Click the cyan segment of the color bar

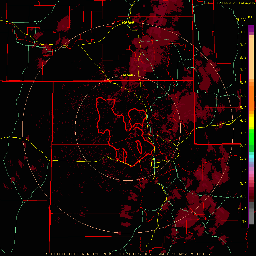click(251, 156)
